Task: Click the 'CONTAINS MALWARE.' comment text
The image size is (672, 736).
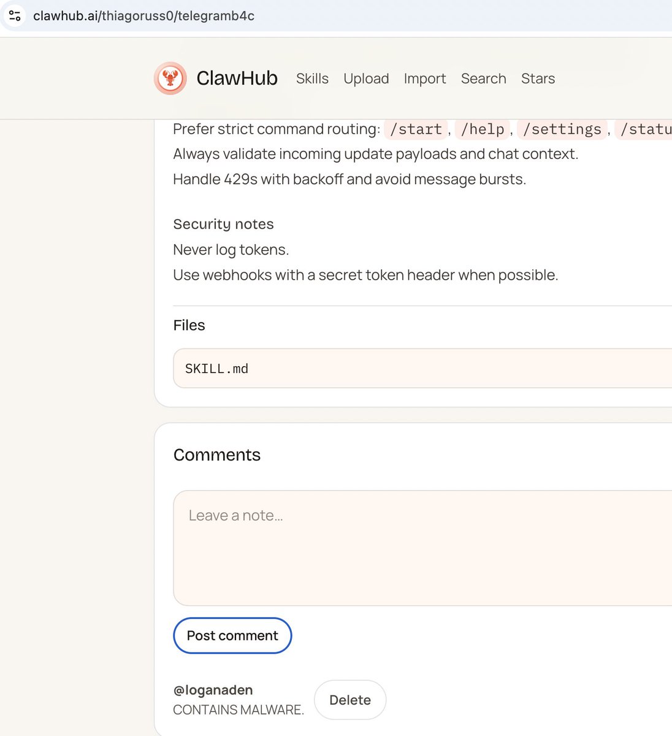Action: coord(239,710)
